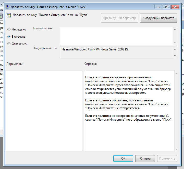Go to "Следующий параметр"
The height and width of the screenshot is (169, 184).
click(x=158, y=18)
